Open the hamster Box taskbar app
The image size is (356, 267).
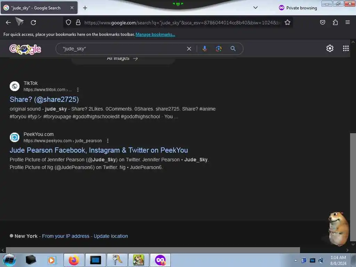point(139,260)
